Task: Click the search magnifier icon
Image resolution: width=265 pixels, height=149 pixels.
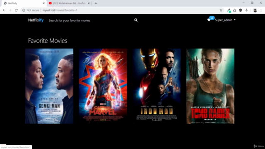Action: (x=136, y=20)
